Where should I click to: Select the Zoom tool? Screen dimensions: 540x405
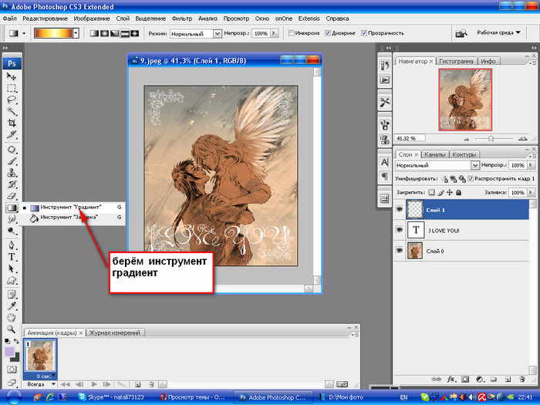(12, 329)
